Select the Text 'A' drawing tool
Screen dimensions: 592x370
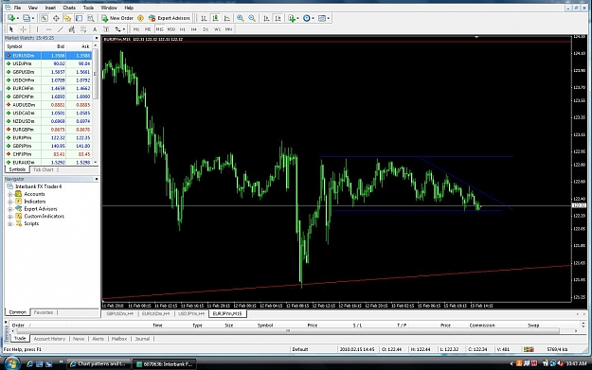click(95, 29)
